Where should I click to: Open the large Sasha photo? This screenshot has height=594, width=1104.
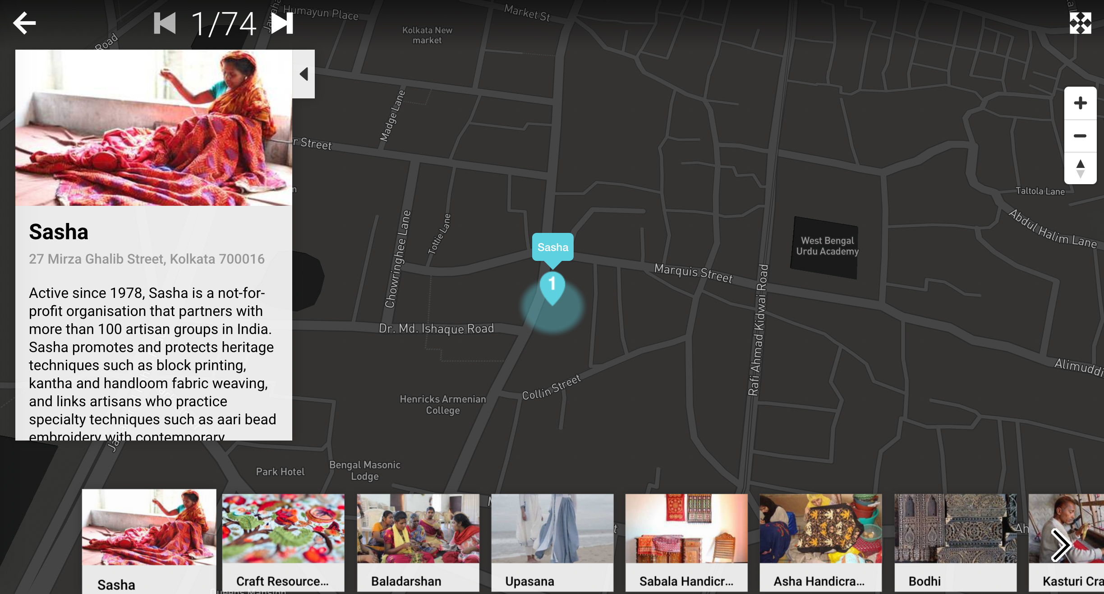(154, 128)
